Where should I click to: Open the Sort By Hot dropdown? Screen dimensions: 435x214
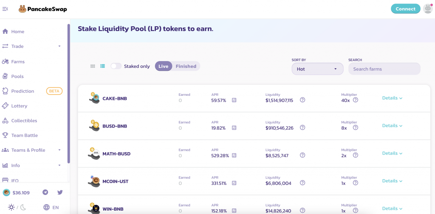[x=317, y=69]
